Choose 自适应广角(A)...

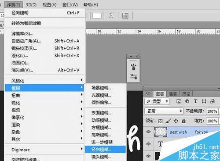click(45, 41)
